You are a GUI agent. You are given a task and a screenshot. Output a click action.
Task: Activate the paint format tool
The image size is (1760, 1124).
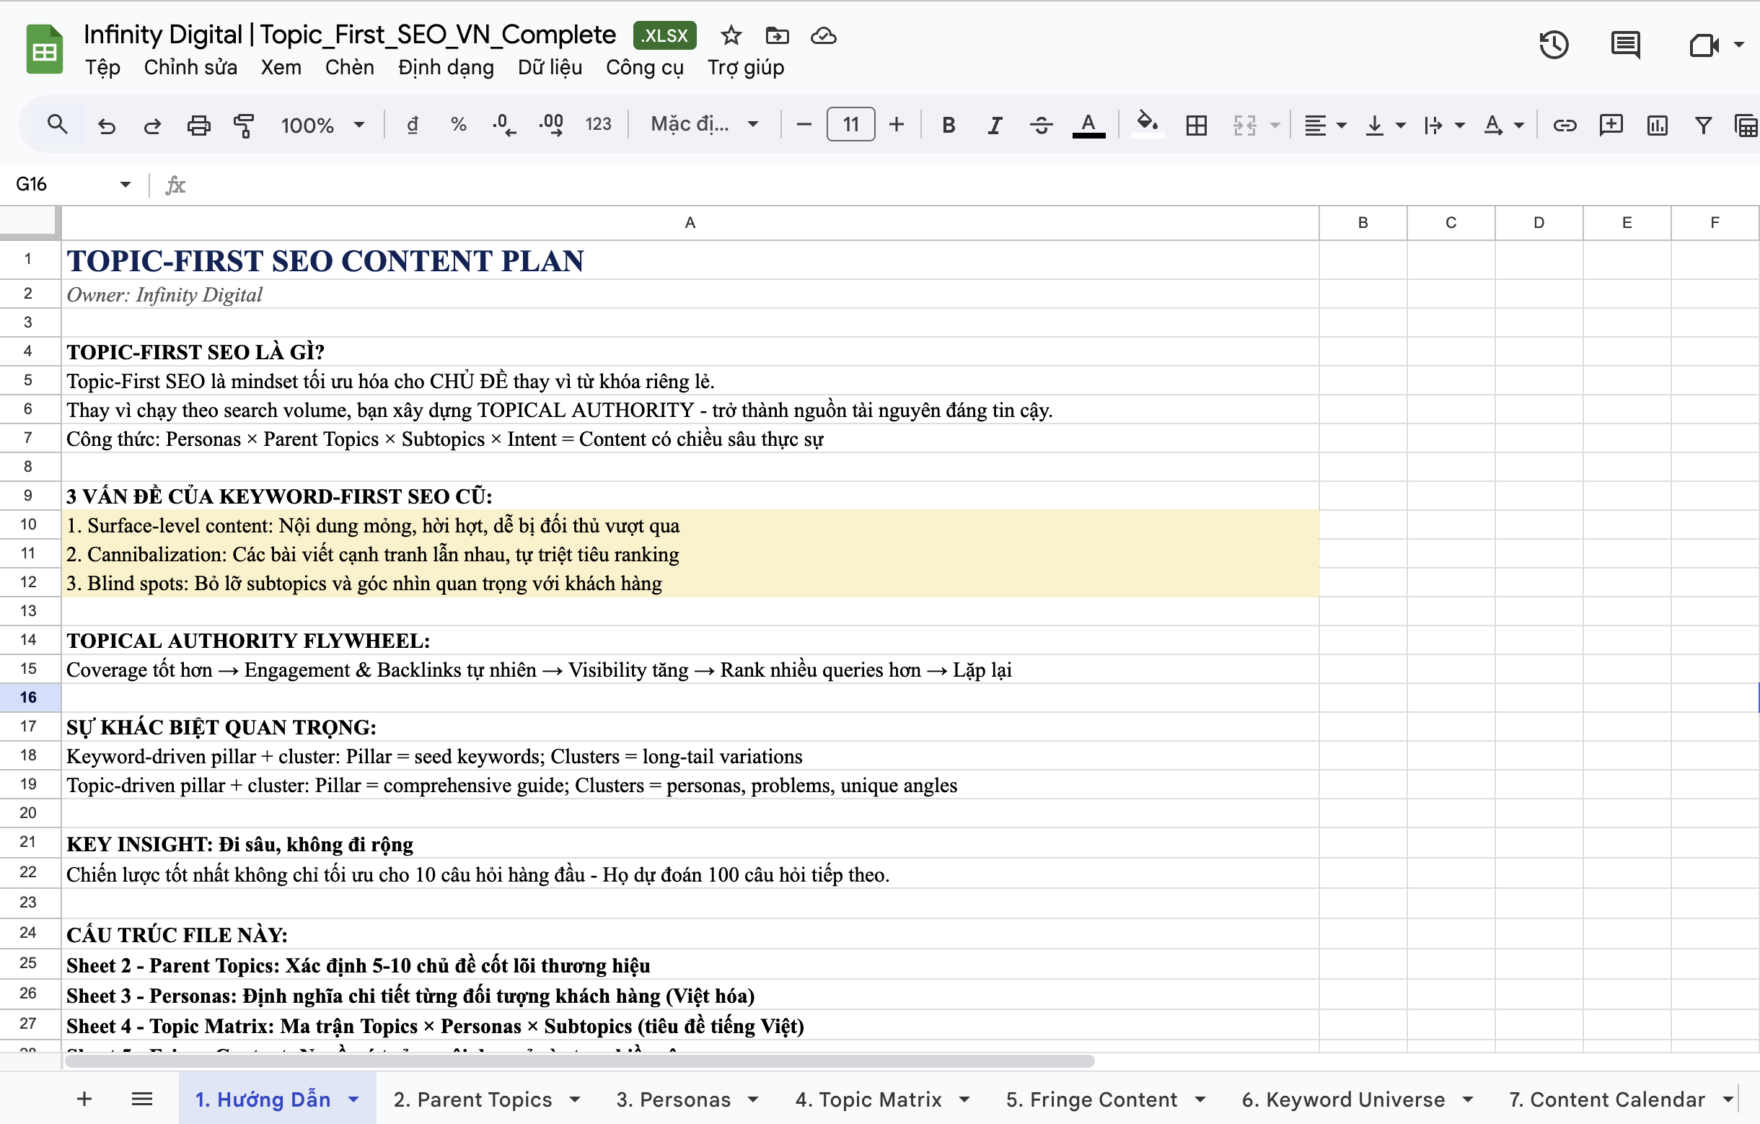(243, 126)
